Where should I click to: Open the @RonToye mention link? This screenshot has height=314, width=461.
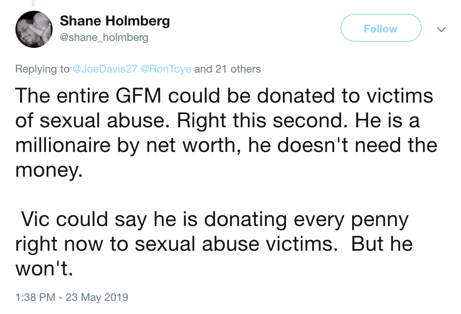[166, 69]
